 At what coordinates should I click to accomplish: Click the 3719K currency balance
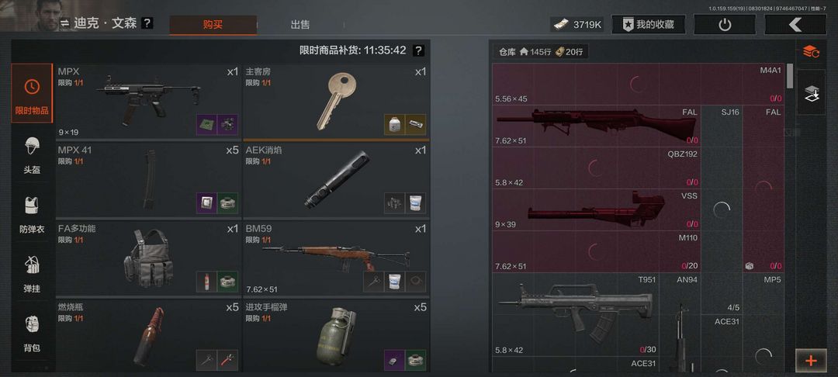point(577,25)
